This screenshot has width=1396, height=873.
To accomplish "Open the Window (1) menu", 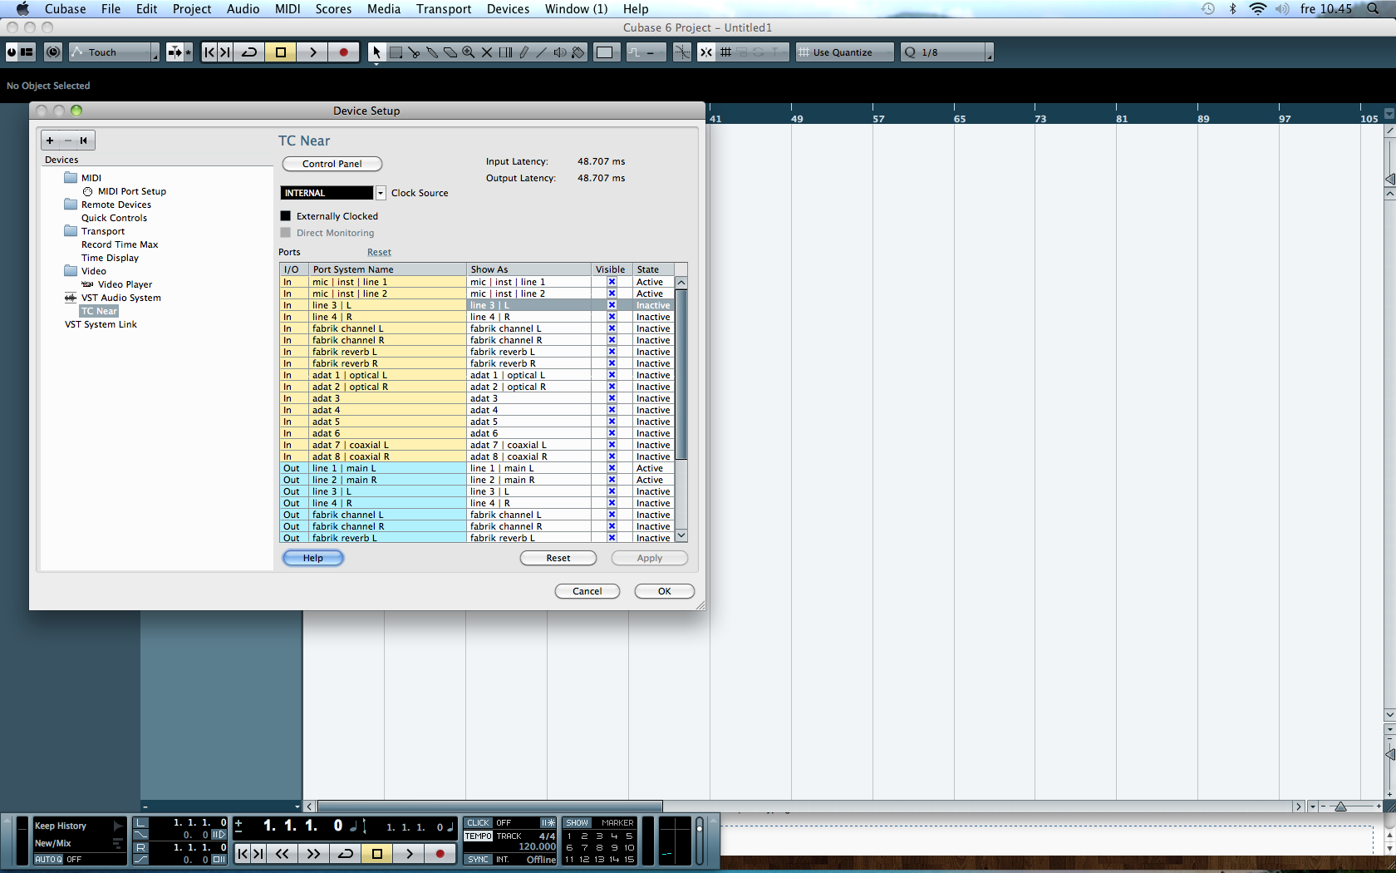I will pos(576,9).
